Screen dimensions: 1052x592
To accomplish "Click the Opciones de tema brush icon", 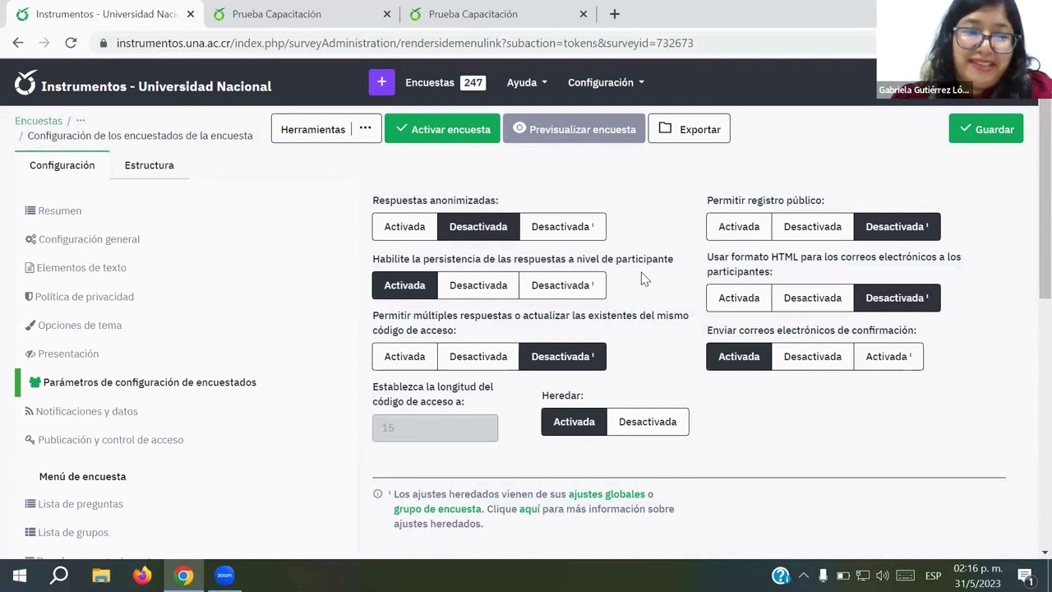I will pos(30,326).
